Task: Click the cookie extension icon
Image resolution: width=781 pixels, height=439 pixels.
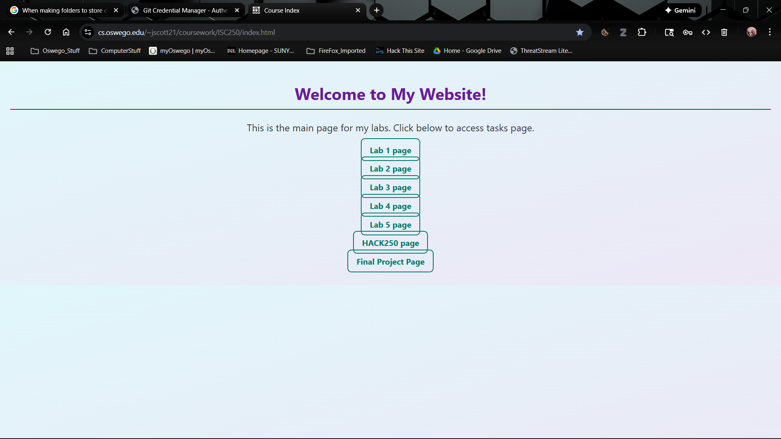Action: click(x=605, y=32)
